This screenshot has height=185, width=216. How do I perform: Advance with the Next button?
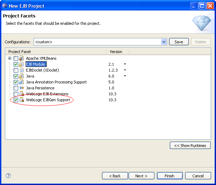[x=142, y=176]
